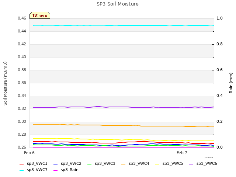Click the 0.6 rain axis tick label
This screenshot has height=177, width=236.
tap(219, 70)
